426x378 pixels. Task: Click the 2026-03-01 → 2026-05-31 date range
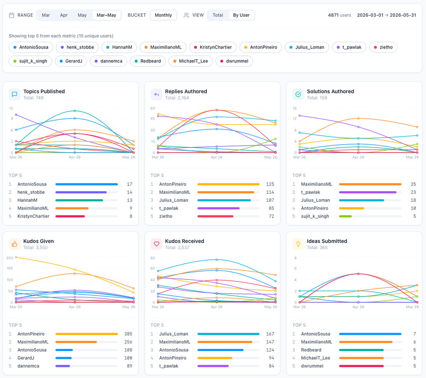point(387,15)
